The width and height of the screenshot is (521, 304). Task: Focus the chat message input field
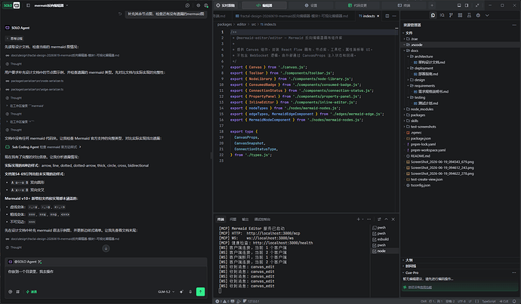[106, 276]
